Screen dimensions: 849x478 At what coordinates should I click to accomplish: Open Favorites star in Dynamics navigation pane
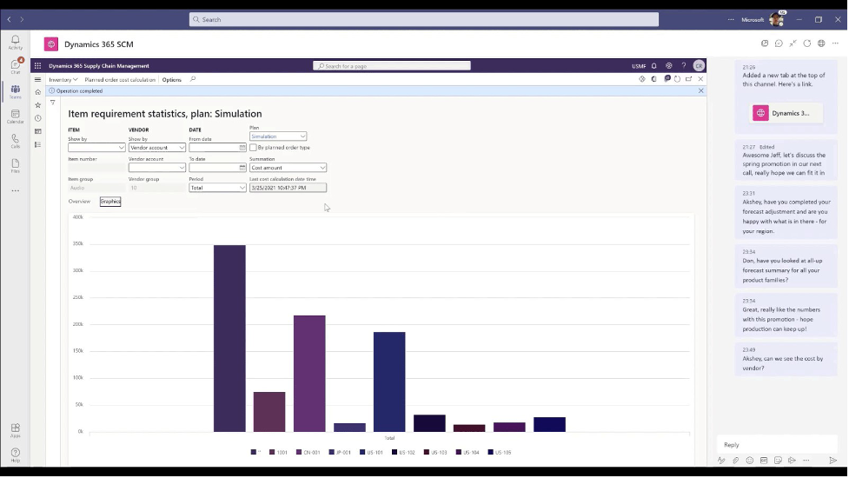click(37, 105)
